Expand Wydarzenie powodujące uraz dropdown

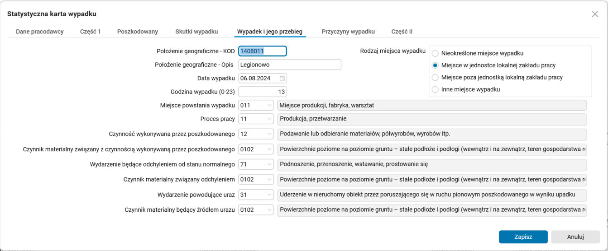pos(269,195)
